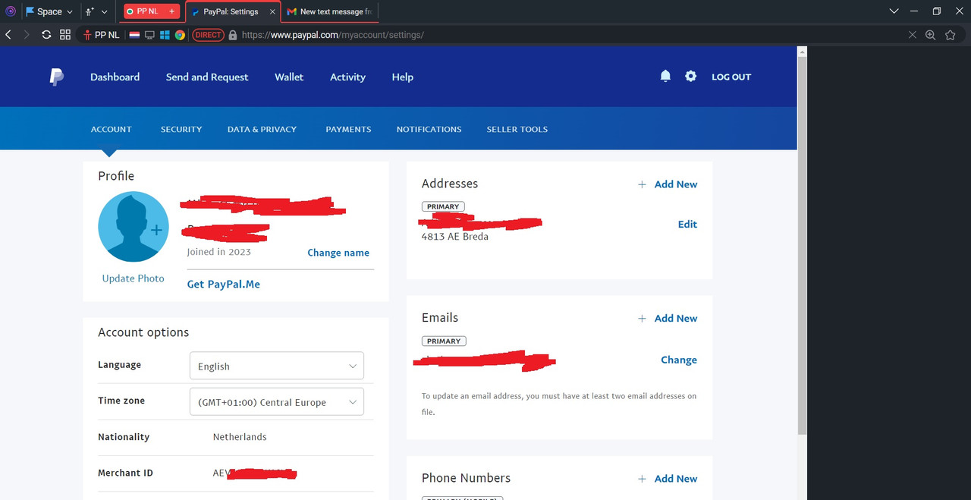
Task: Click the Chrome icon in the address toolbar
Action: click(x=180, y=35)
